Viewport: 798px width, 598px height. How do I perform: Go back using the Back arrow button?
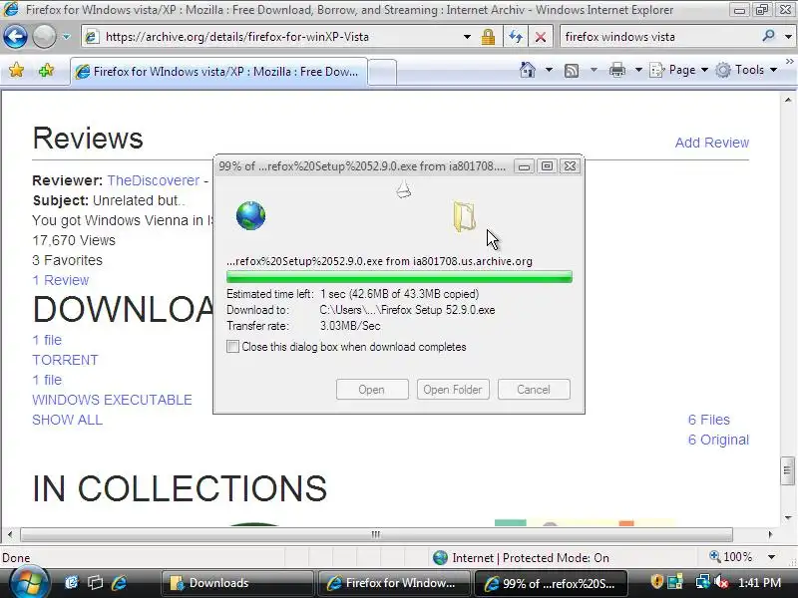coord(15,37)
